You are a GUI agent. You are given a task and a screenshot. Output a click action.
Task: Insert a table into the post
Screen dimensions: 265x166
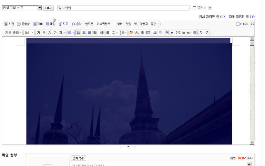[x=148, y=33]
